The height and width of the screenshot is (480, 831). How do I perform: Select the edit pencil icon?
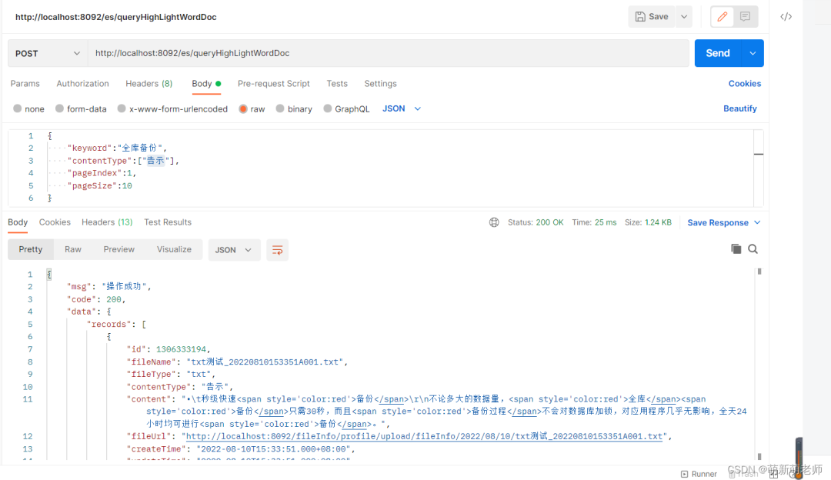click(x=721, y=16)
